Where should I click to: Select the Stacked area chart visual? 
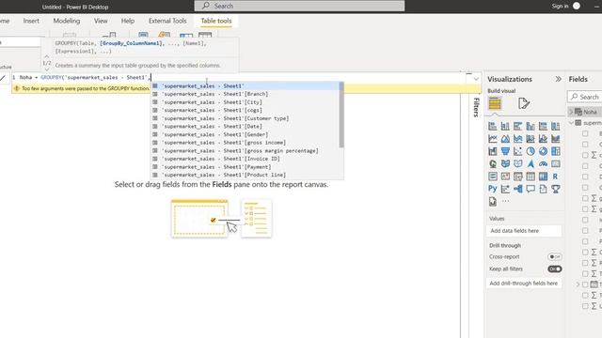518,139
